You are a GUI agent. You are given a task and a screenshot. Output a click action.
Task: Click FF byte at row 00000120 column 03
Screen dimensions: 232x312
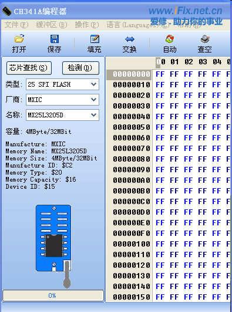point(203,265)
